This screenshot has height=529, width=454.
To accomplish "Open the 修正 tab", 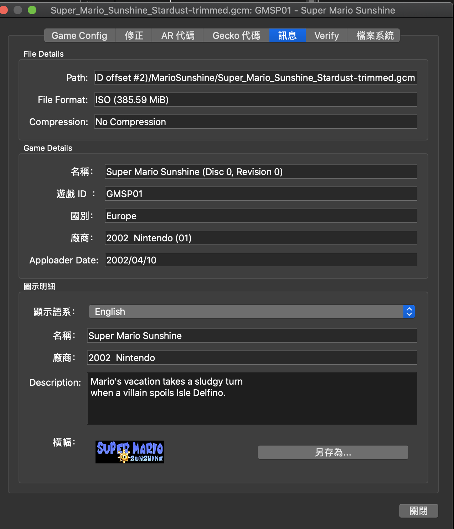I will [134, 36].
